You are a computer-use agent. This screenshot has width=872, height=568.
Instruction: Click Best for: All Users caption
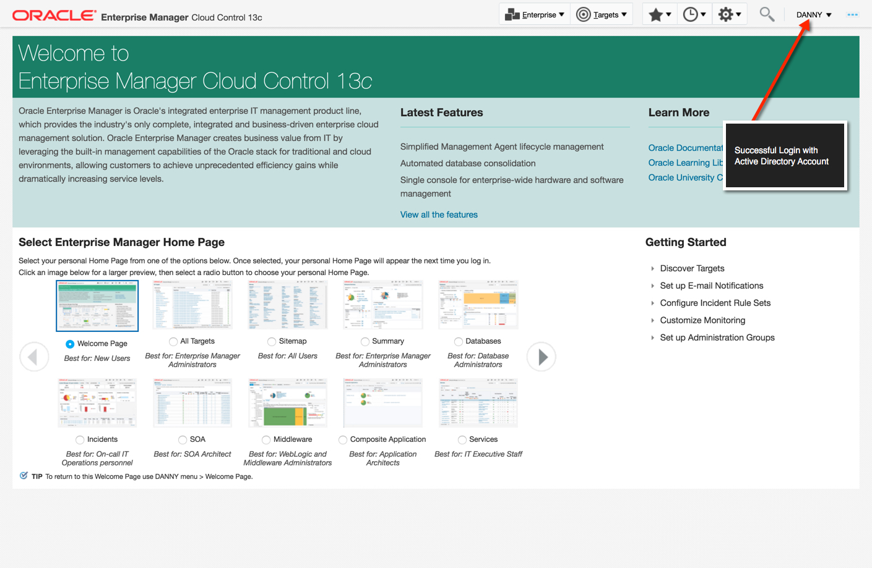point(288,356)
